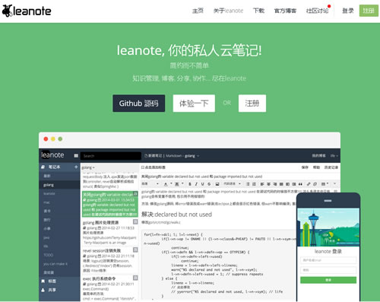Select 最新 in the notebook list

pyautogui.click(x=59, y=176)
